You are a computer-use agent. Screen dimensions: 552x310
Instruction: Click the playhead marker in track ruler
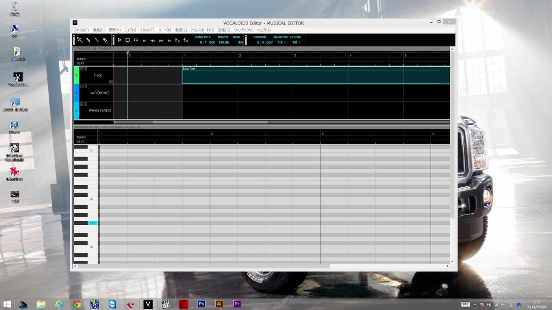128,53
